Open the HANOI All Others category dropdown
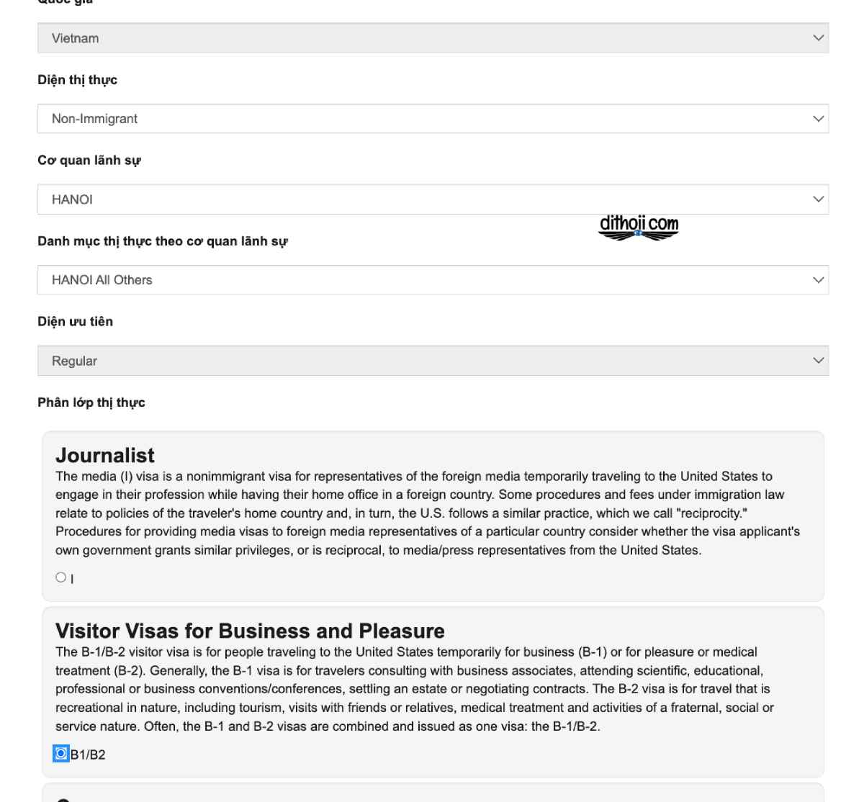 [433, 280]
